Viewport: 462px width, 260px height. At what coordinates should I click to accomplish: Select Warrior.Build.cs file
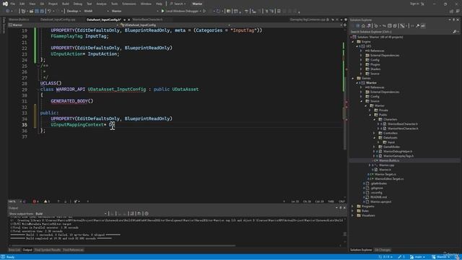click(389, 160)
